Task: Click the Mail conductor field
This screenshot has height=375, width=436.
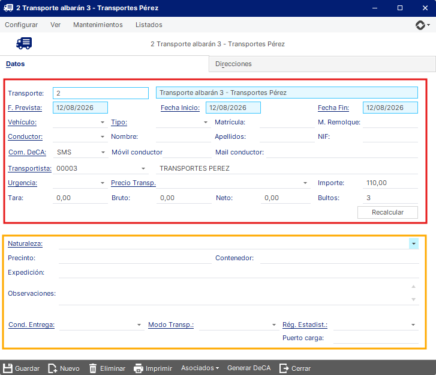Action: (342, 153)
